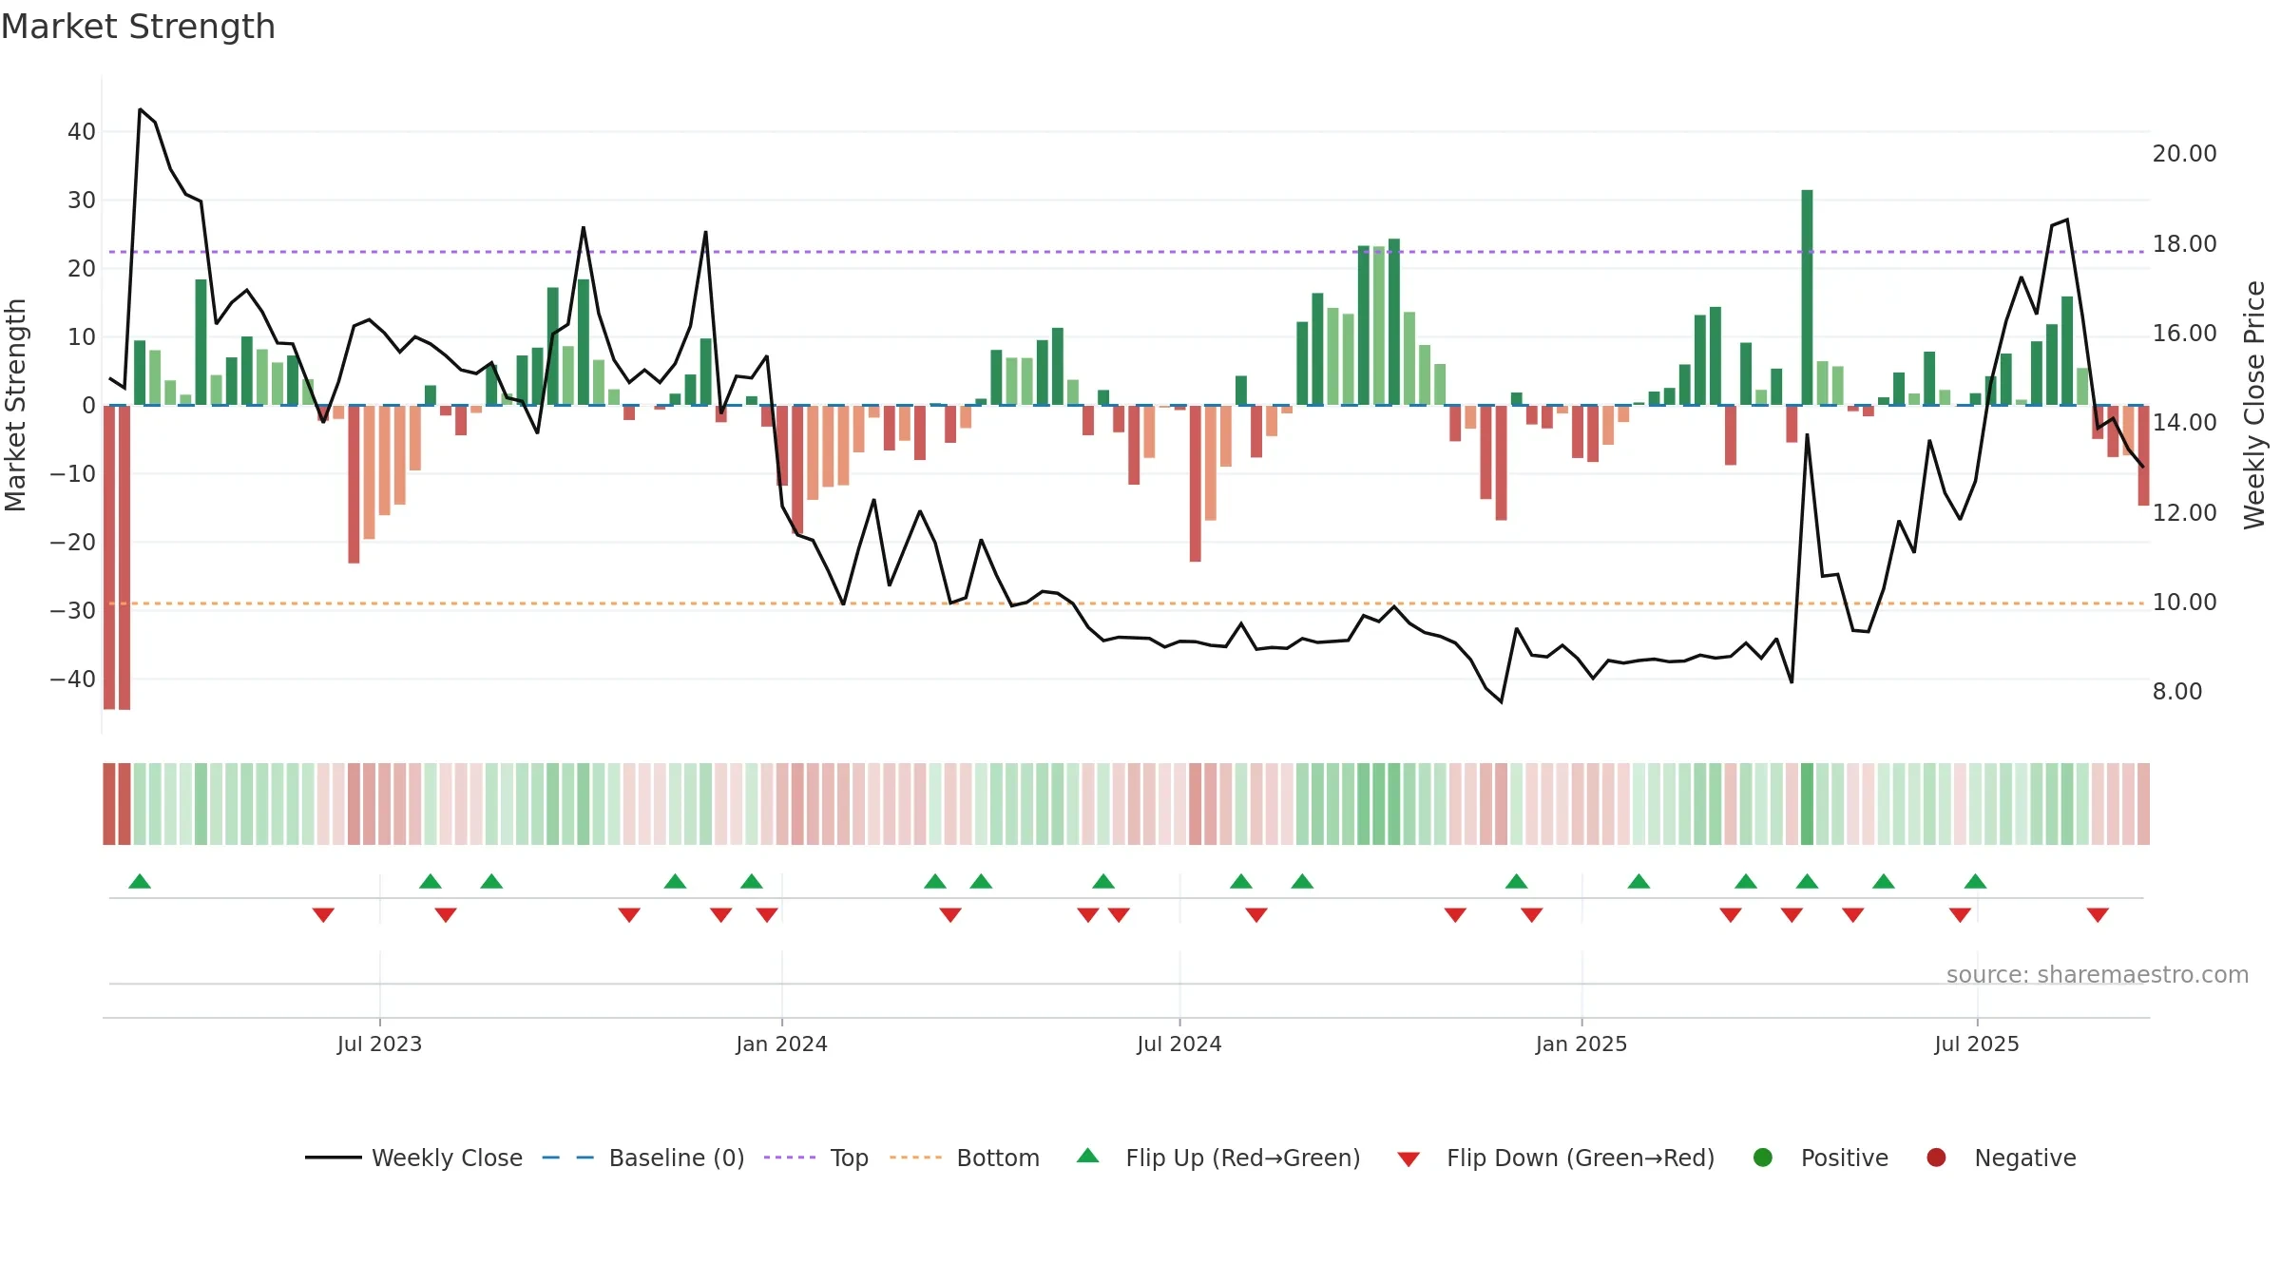
Task: Click the 30 tick on left axis
Action: coord(82,201)
